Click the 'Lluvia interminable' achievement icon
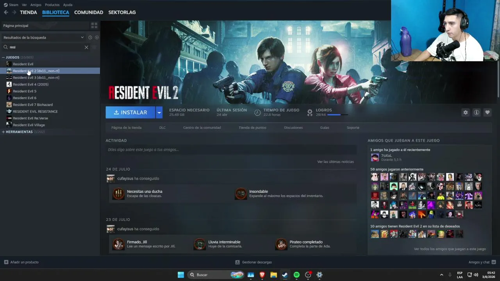500x281 pixels. pos(200,244)
